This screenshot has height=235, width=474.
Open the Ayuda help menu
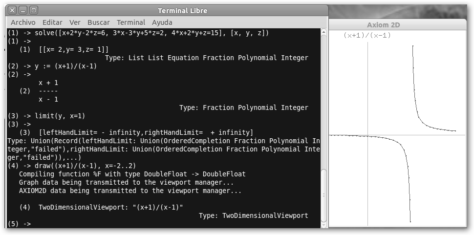(162, 22)
